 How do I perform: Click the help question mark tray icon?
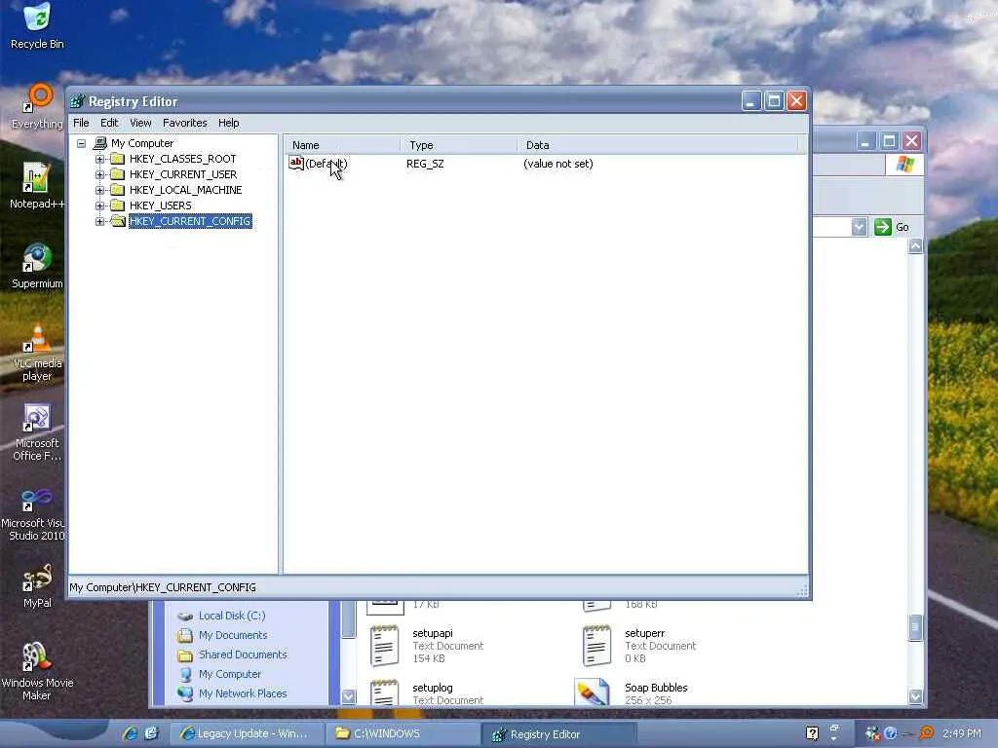tap(891, 733)
